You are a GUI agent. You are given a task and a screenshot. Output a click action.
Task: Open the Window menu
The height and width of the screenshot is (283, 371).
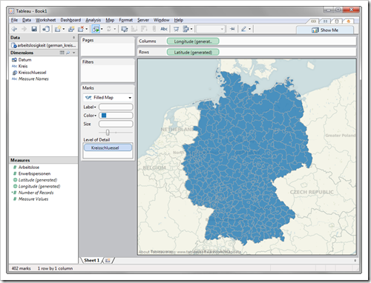(x=162, y=20)
